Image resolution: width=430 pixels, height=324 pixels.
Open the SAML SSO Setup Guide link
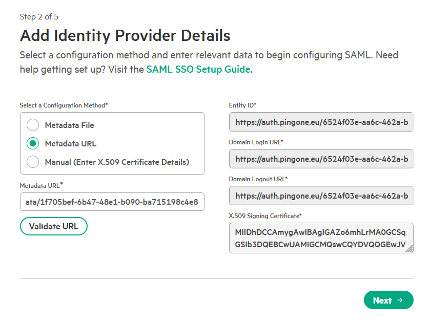pyautogui.click(x=199, y=69)
